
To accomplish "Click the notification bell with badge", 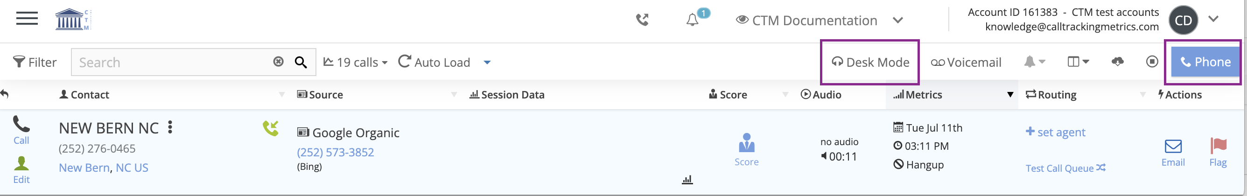I will click(x=693, y=20).
